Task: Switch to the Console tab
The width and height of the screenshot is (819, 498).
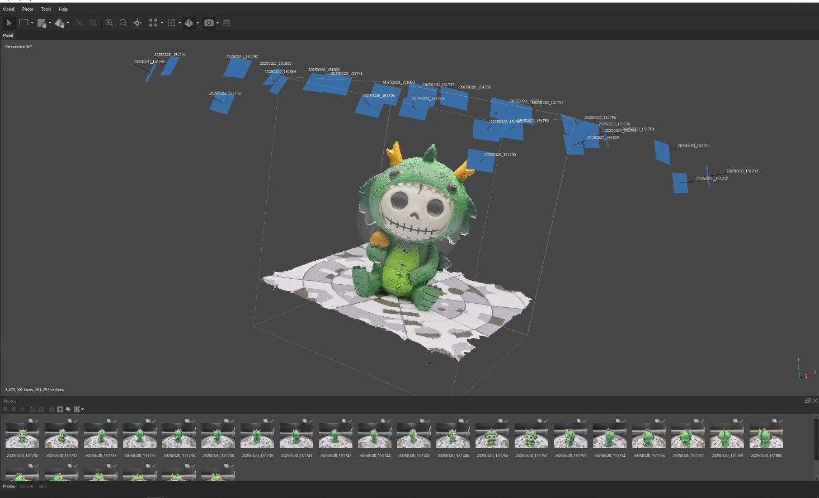Action: tap(26, 486)
